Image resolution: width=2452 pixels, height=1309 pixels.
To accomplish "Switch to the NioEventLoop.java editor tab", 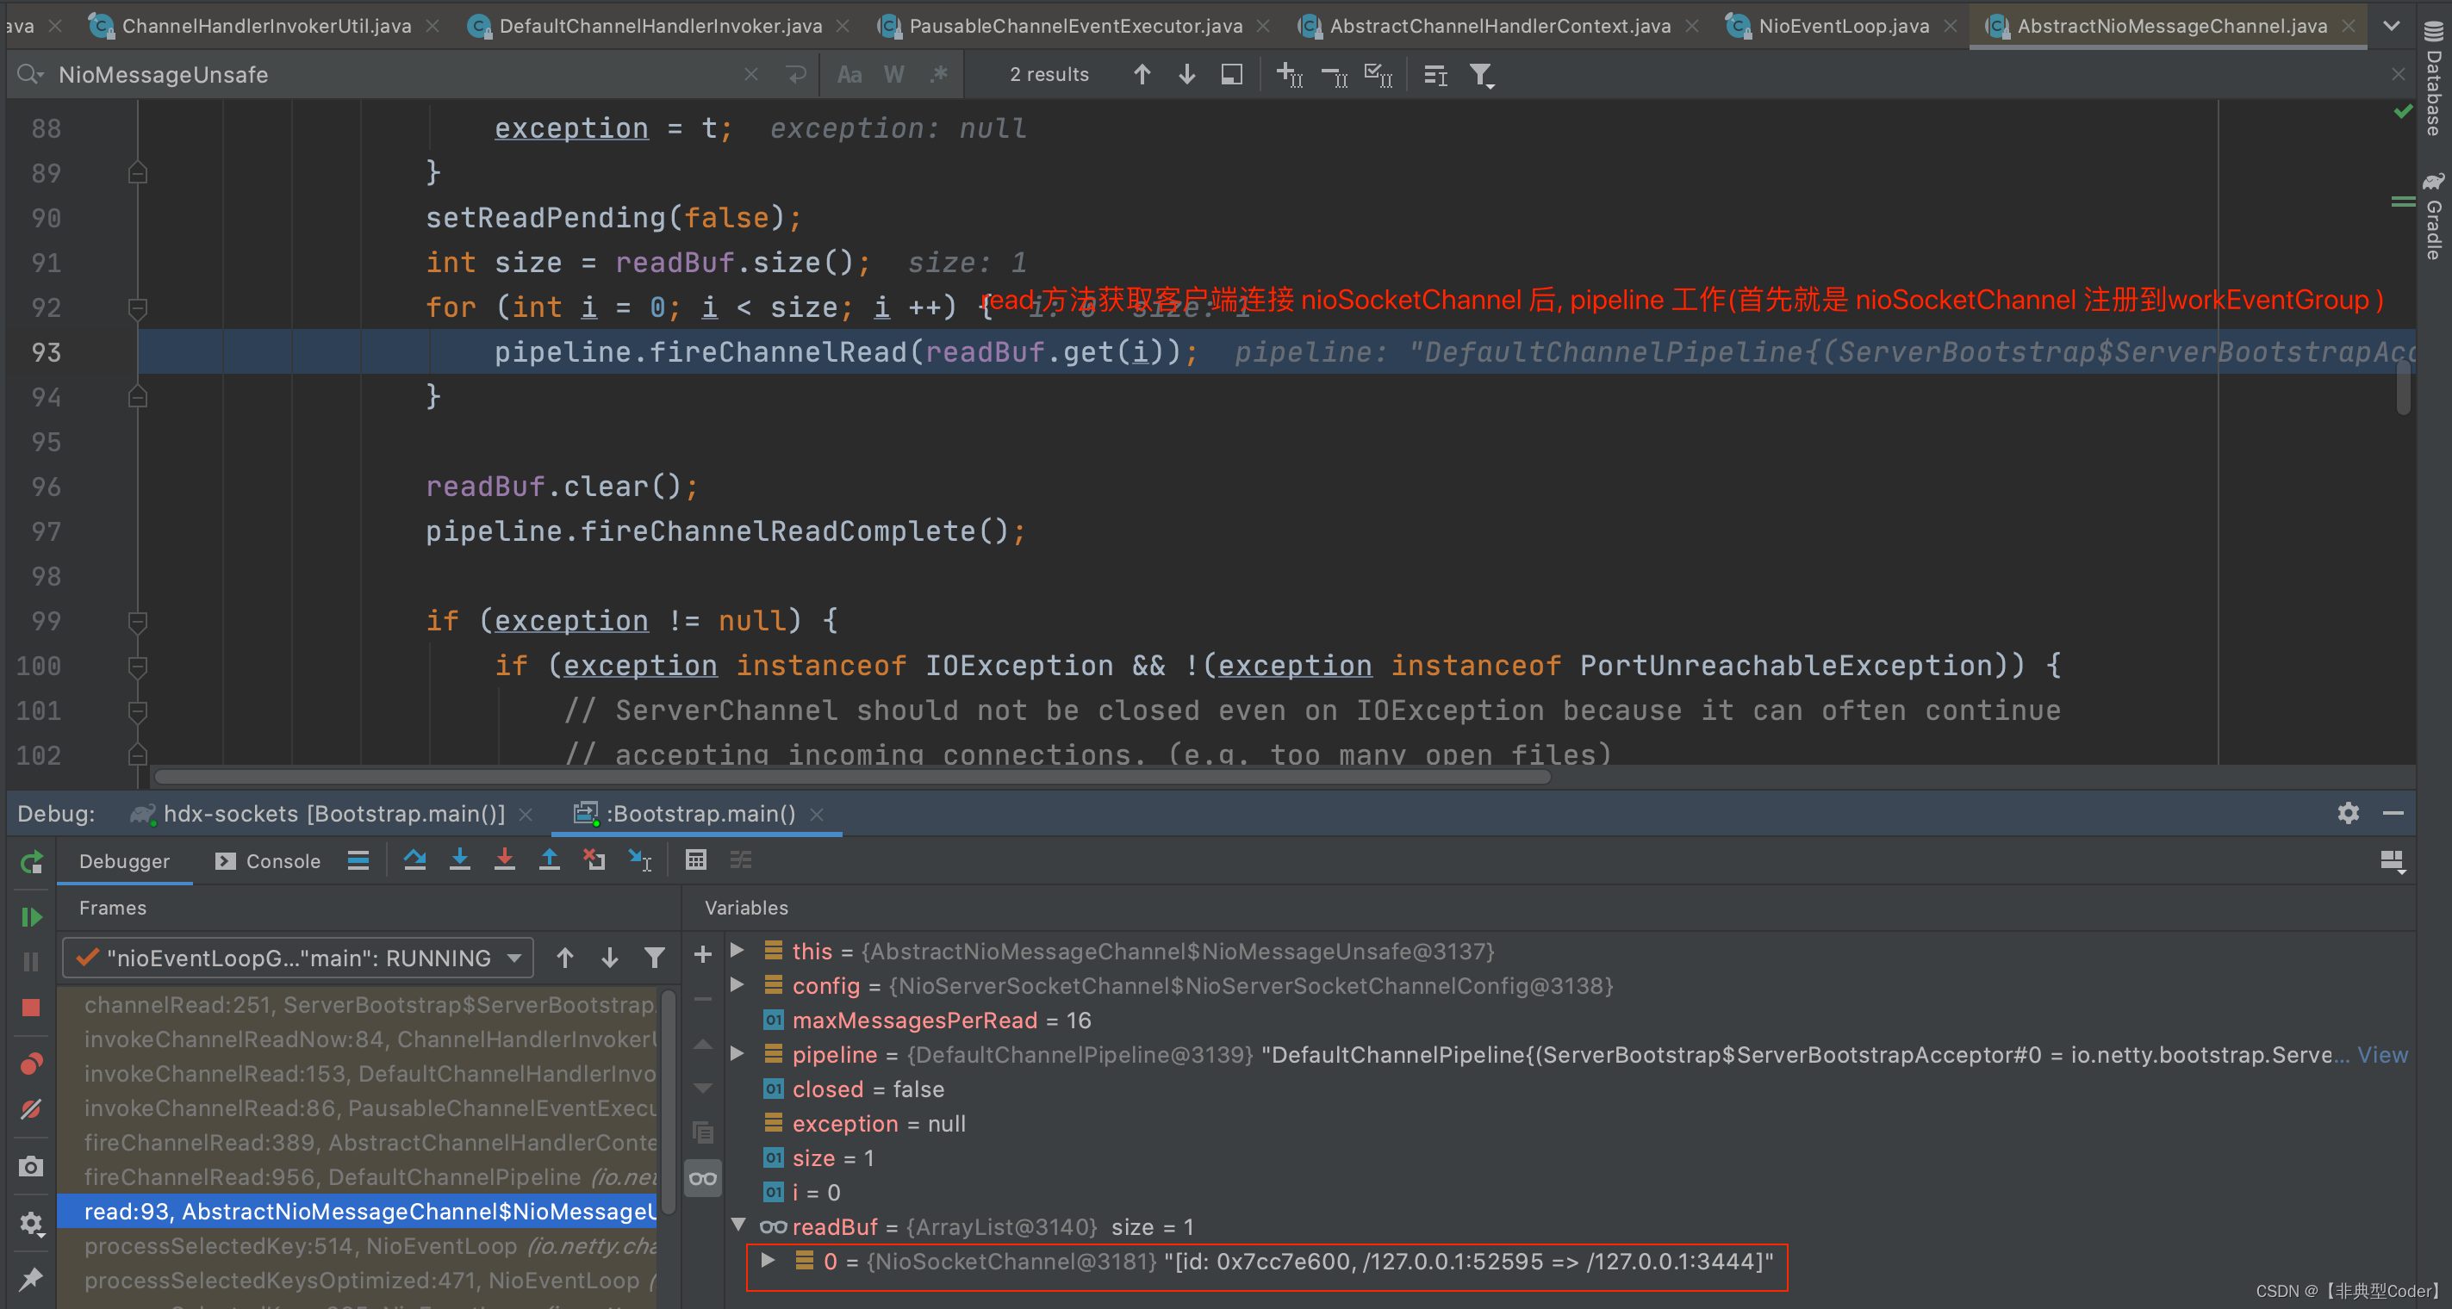I will pos(1842,26).
